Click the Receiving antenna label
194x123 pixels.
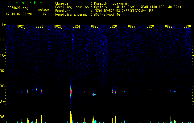71,14
